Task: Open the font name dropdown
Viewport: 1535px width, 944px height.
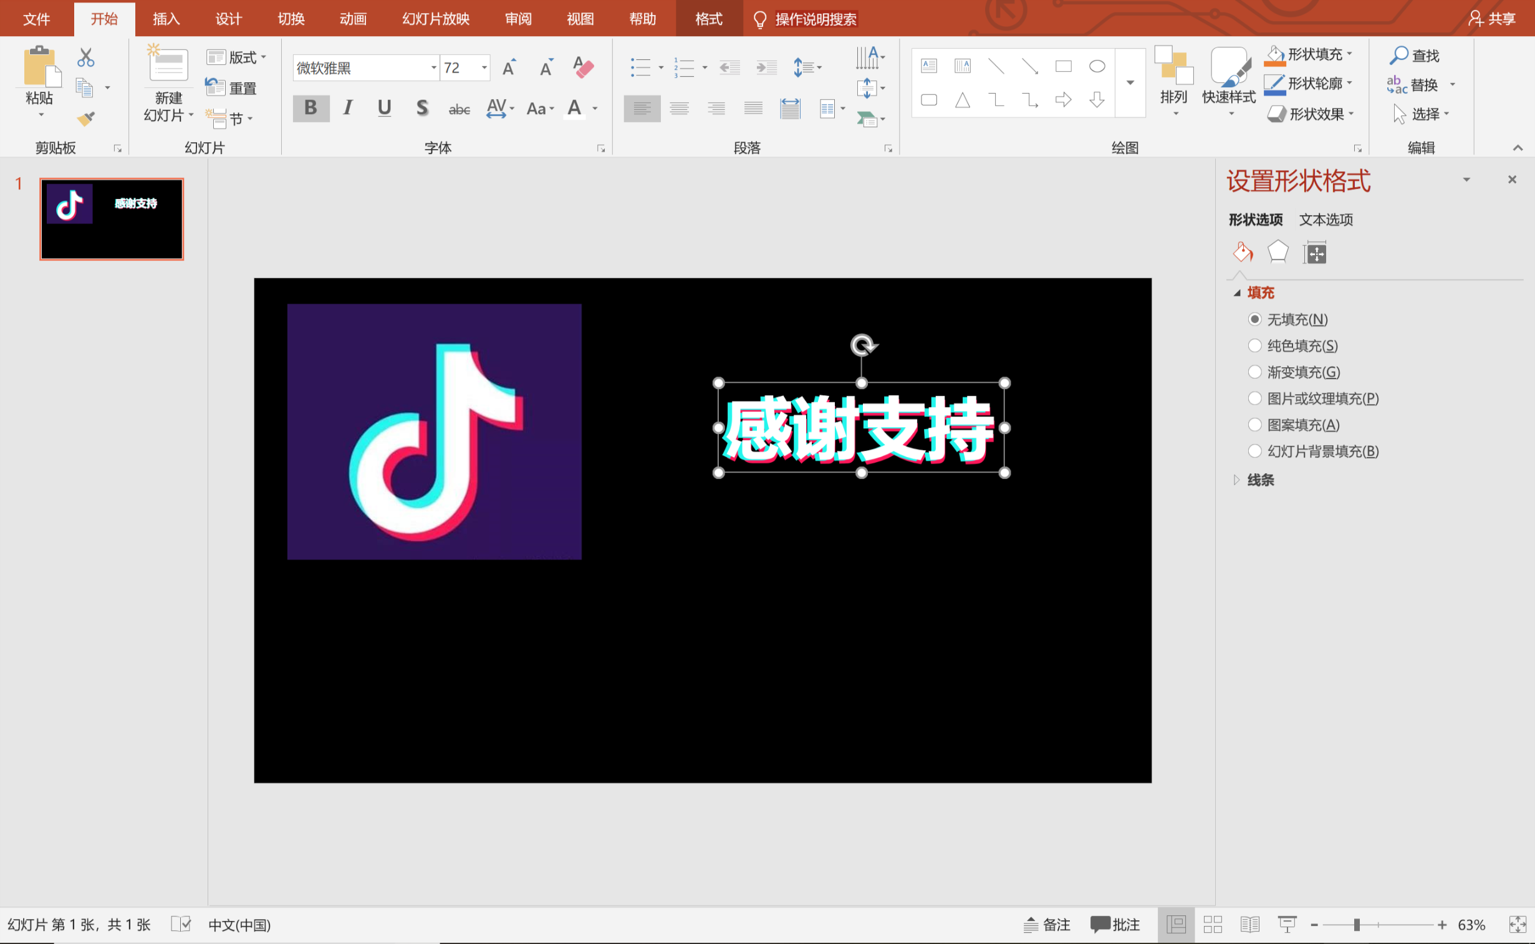Action: (433, 67)
